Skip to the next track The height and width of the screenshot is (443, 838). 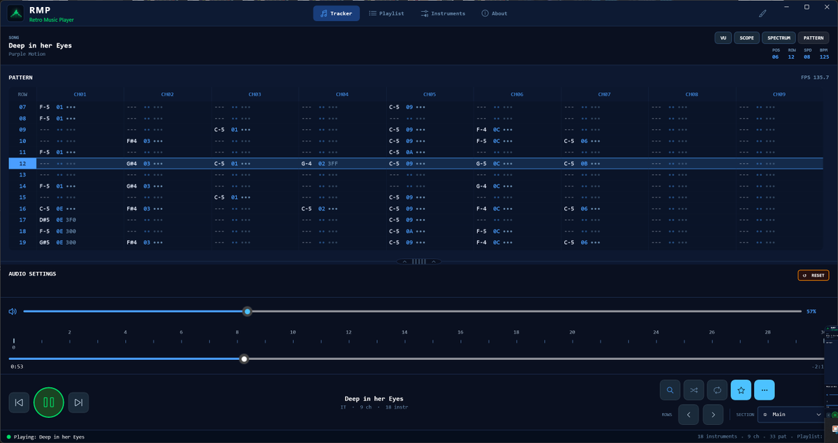click(x=78, y=402)
